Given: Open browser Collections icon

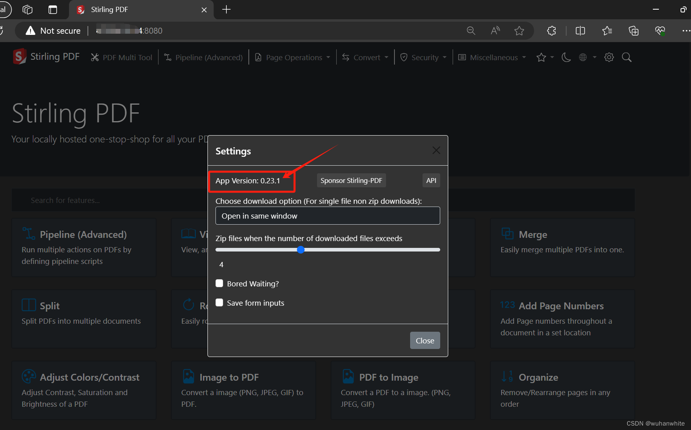Looking at the screenshot, I should pos(634,31).
